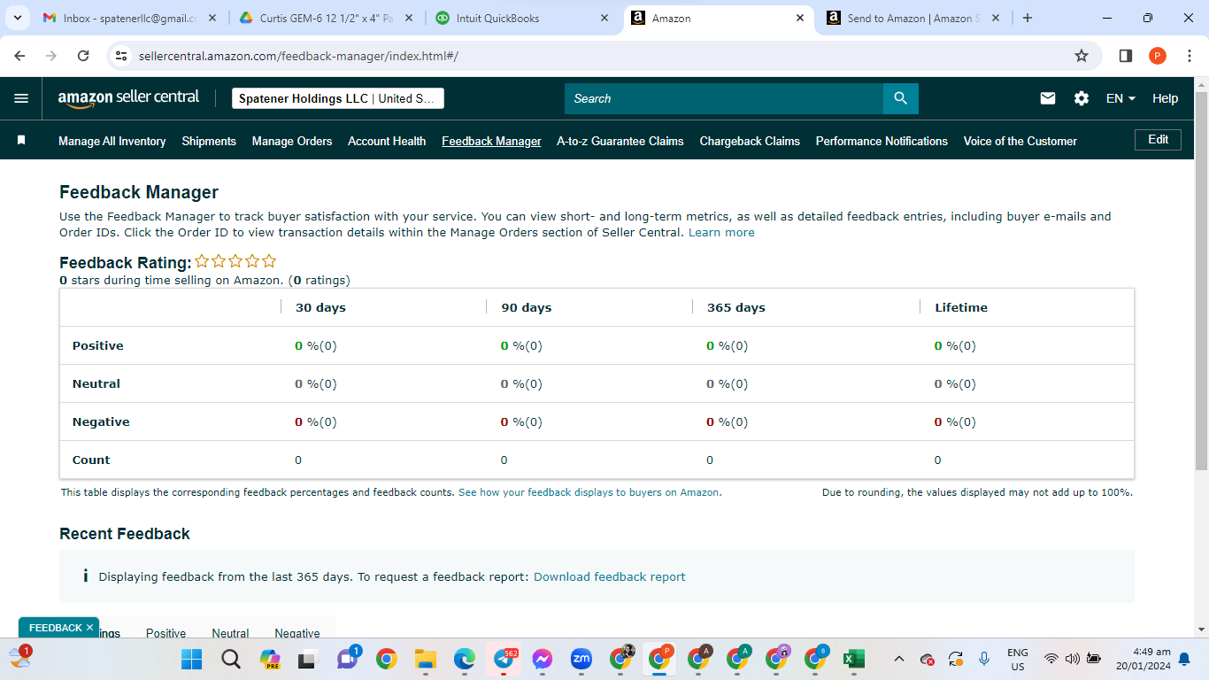This screenshot has width=1209, height=680.
Task: Open the EN language dropdown
Action: (x=1120, y=98)
